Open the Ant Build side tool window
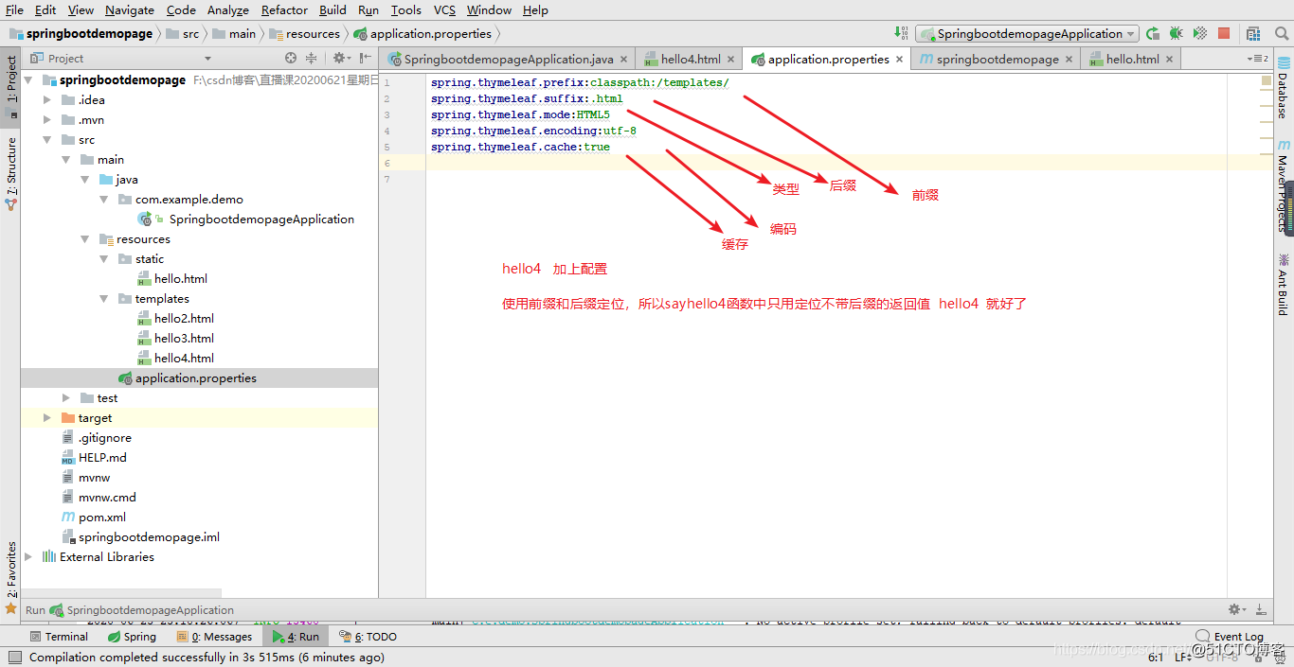1294x667 pixels. point(1284,284)
